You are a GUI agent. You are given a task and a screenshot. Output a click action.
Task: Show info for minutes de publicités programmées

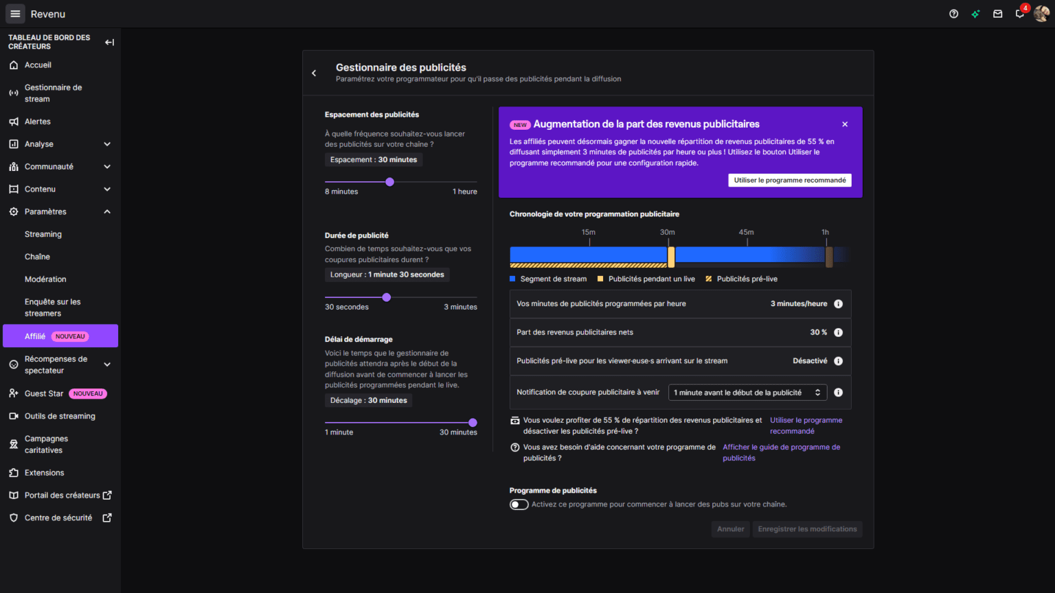click(x=838, y=304)
